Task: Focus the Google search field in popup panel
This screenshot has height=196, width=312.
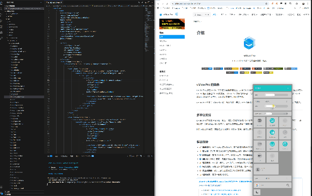Action: click(x=272, y=185)
